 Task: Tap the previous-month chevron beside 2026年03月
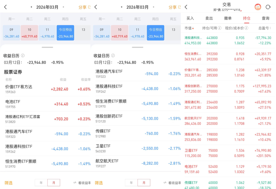[31, 7]
